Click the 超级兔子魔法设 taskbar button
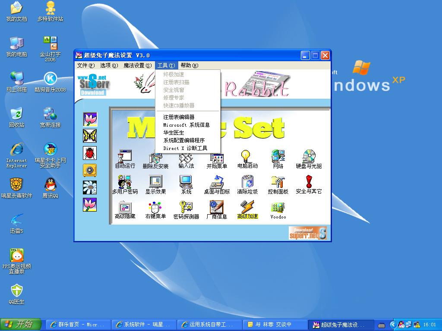Screen dimensions: 442x331 click(x=341, y=325)
